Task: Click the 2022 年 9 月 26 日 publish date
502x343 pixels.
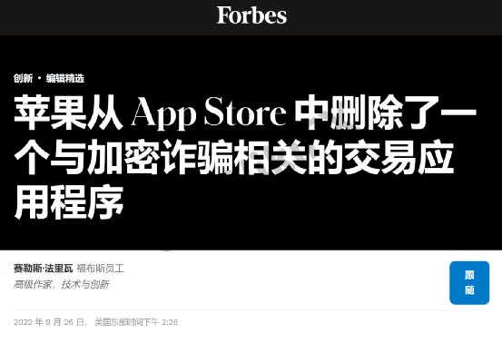Action: (50, 322)
